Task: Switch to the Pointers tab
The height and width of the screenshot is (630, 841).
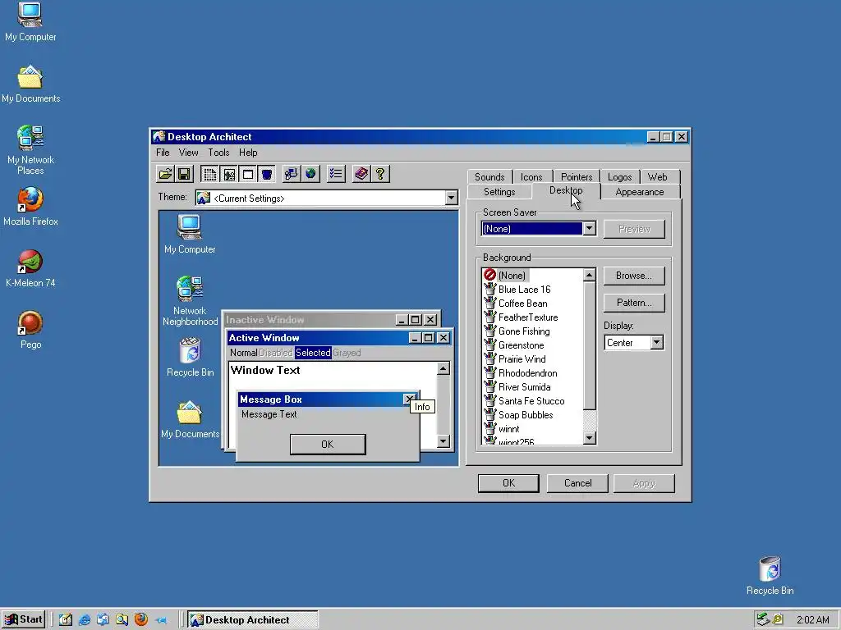Action: coord(577,177)
